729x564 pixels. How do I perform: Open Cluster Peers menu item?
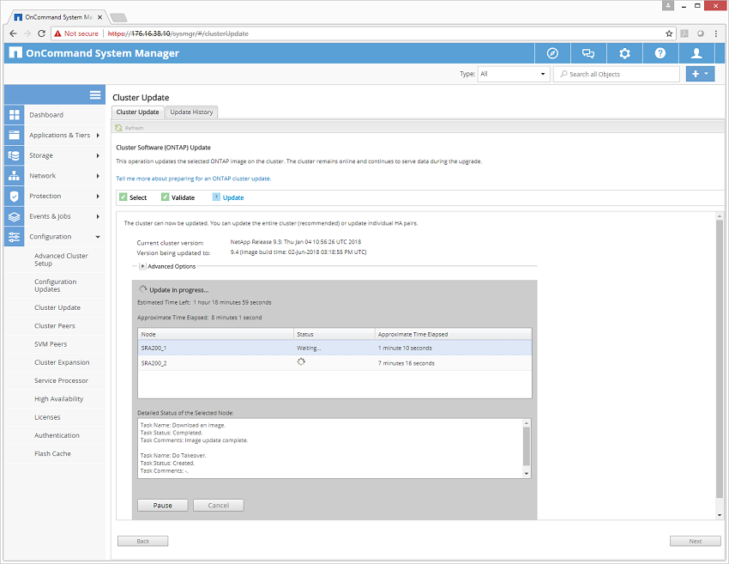[55, 325]
